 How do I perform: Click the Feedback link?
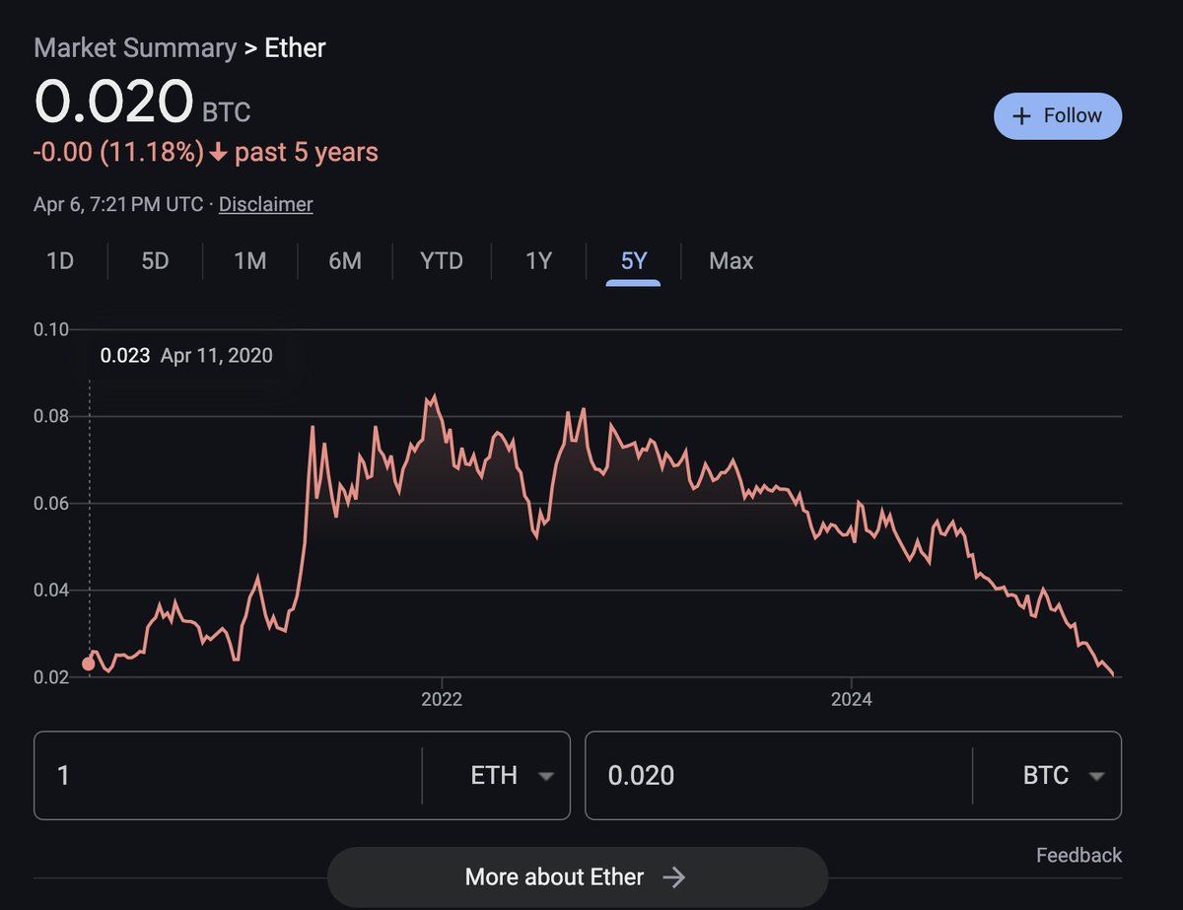(x=1079, y=855)
